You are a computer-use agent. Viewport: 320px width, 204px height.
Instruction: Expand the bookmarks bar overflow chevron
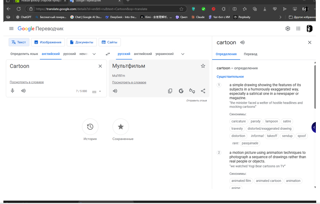[280, 17]
